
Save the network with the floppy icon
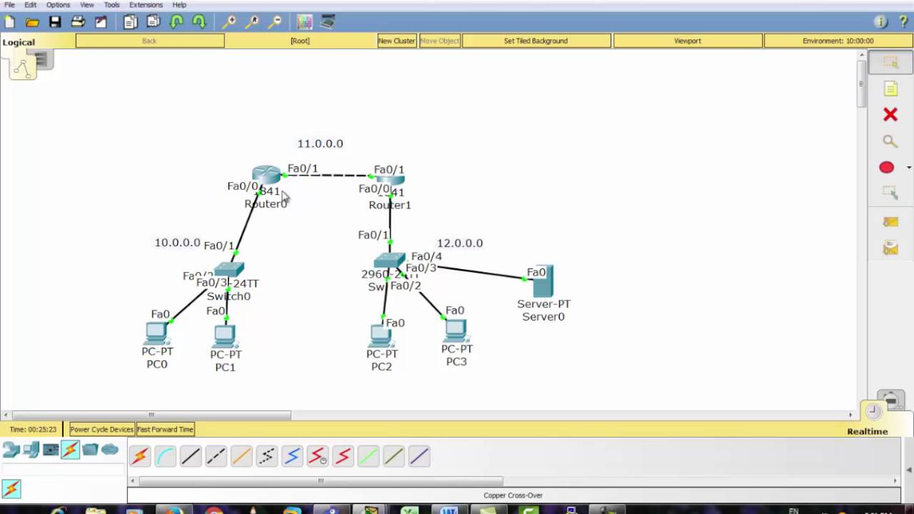pos(55,22)
